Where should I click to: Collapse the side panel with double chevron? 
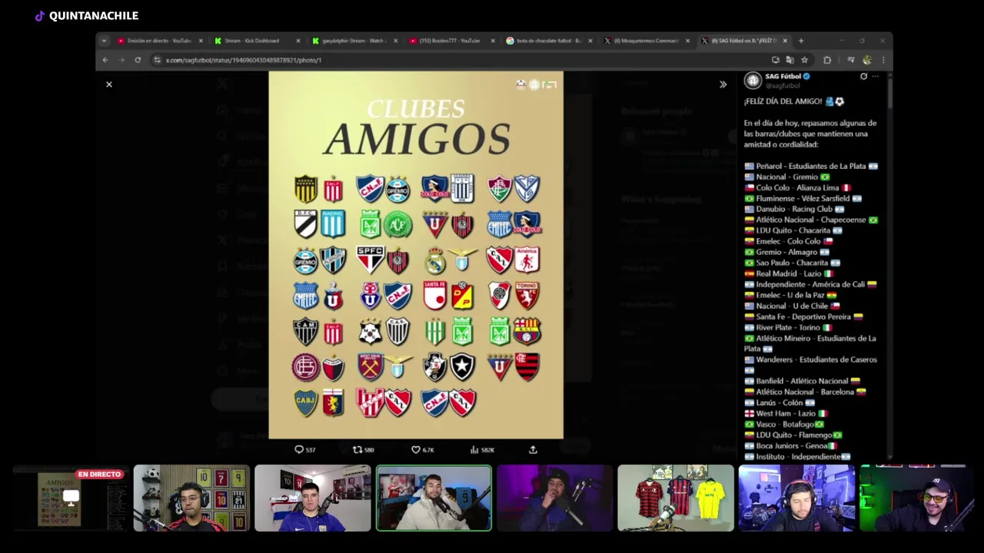click(723, 84)
